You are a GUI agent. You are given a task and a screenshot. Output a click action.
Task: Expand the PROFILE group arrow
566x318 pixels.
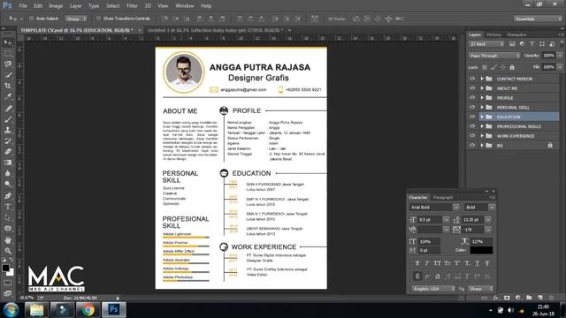tap(482, 98)
